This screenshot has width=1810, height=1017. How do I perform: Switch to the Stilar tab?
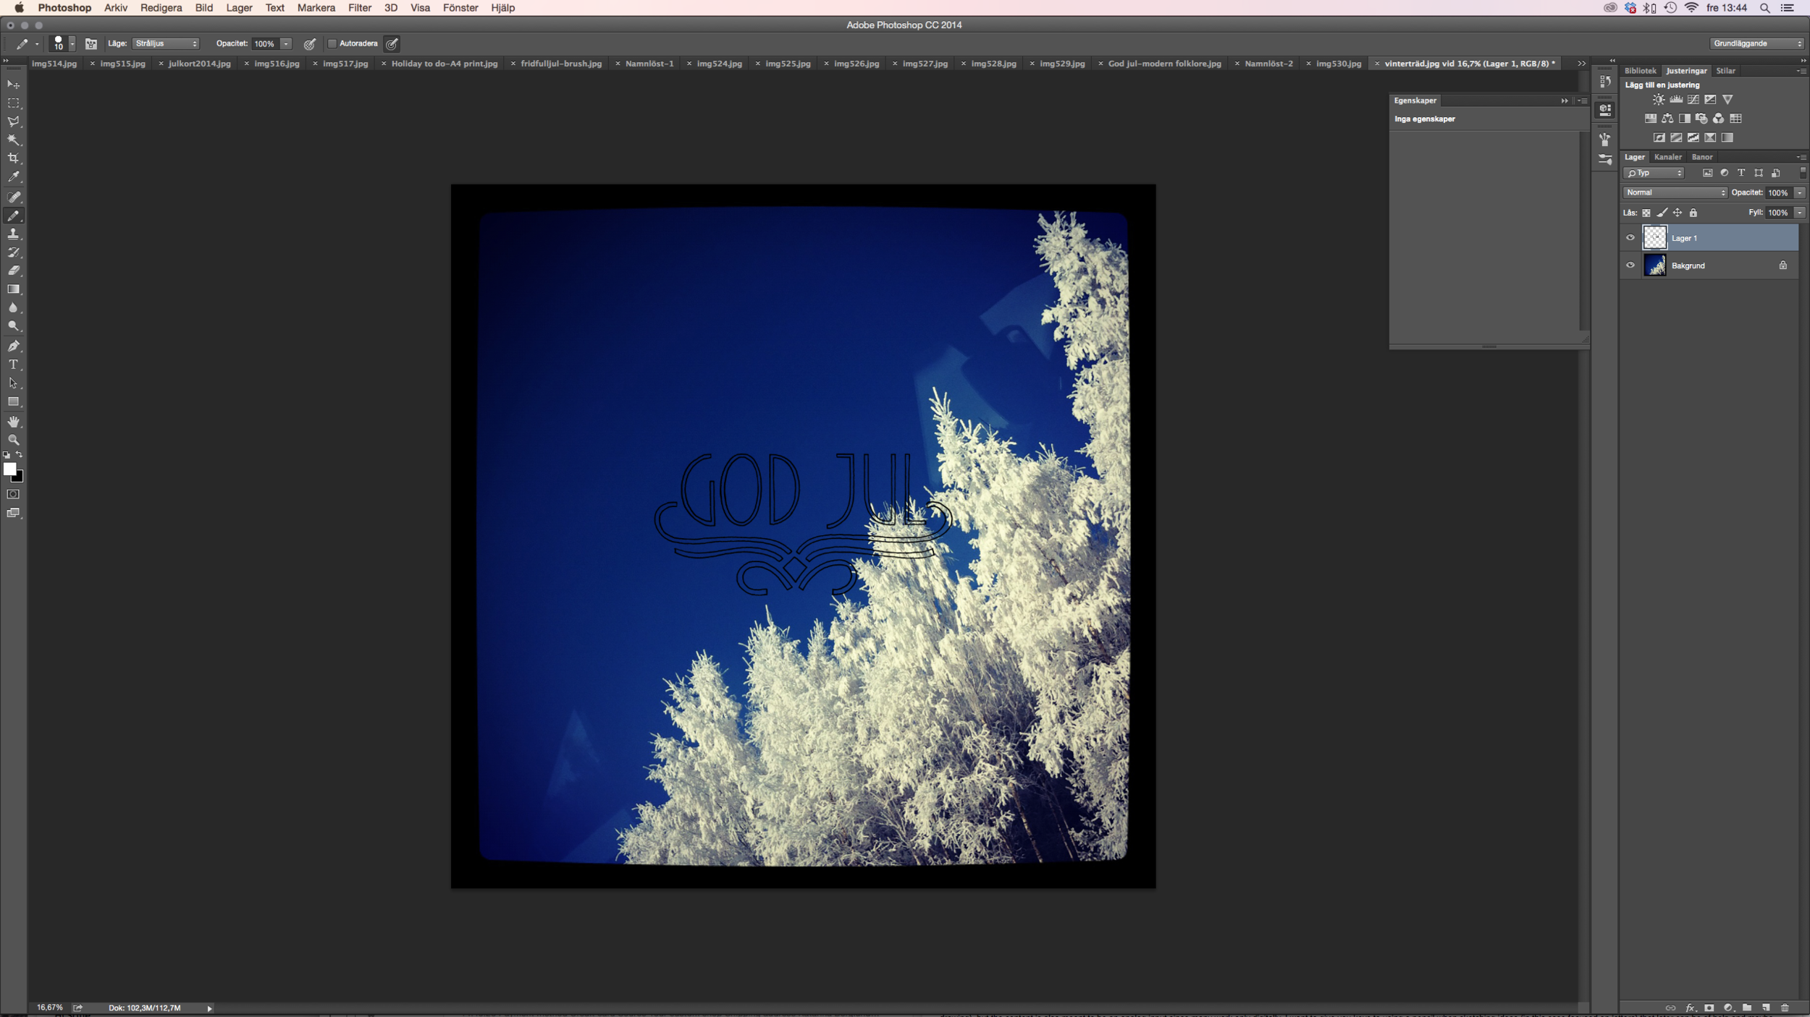1725,71
